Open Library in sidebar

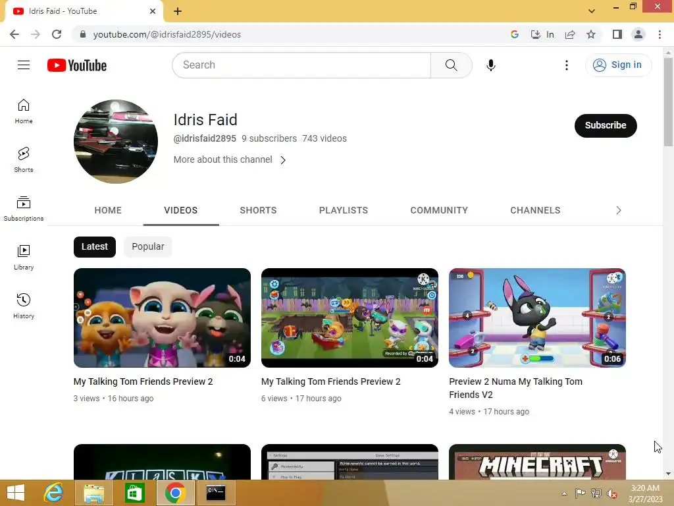(x=24, y=258)
